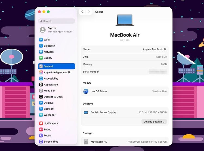Viewport: 204px width, 151px height.
Task: Open Wi-Fi settings icon in sidebar
Action: tap(41, 40)
